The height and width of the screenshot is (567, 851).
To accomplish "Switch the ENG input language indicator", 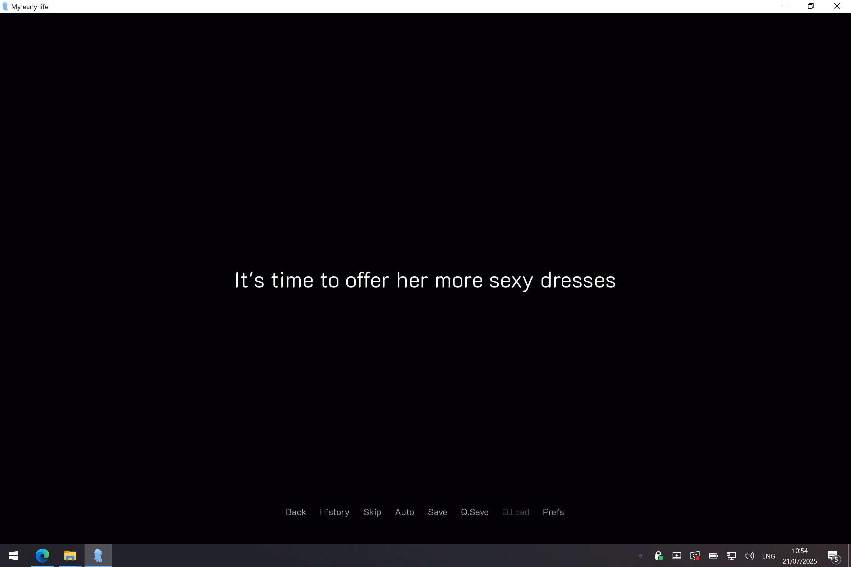I will point(768,556).
